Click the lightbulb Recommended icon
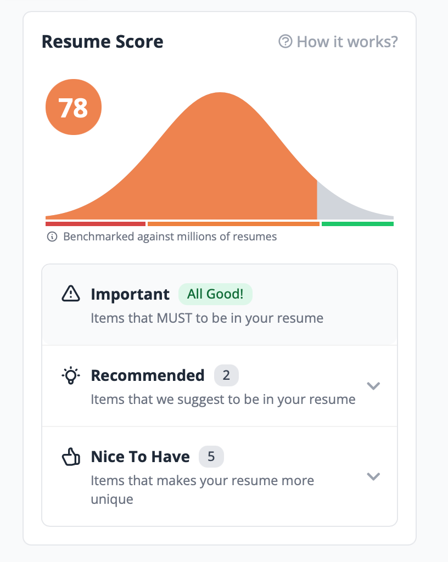Viewport: 448px width, 562px height. [71, 375]
